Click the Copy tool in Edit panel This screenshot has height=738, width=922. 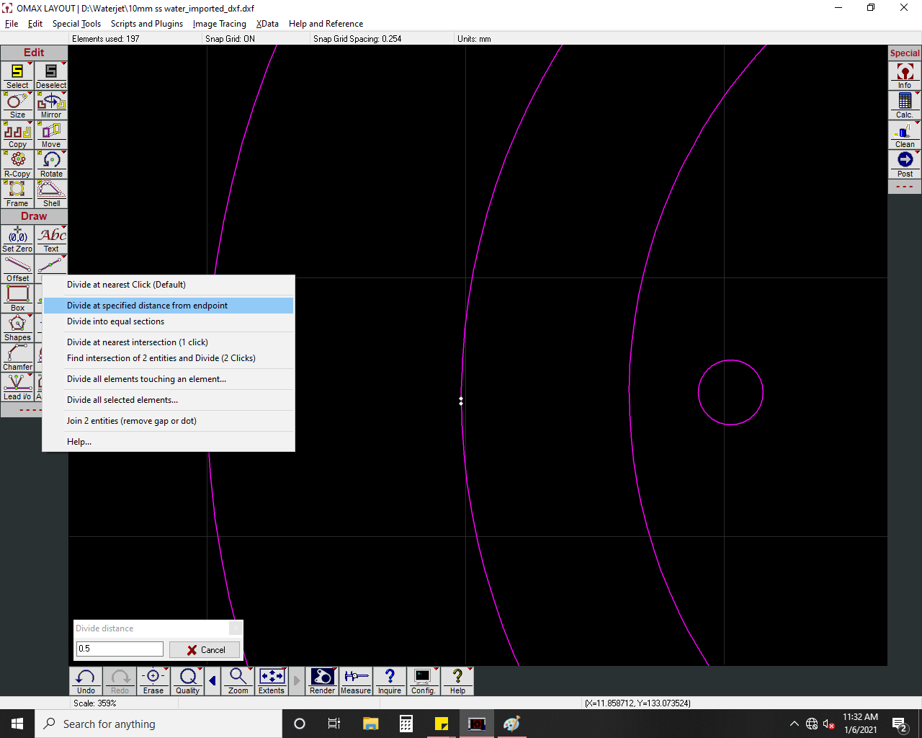coord(17,135)
